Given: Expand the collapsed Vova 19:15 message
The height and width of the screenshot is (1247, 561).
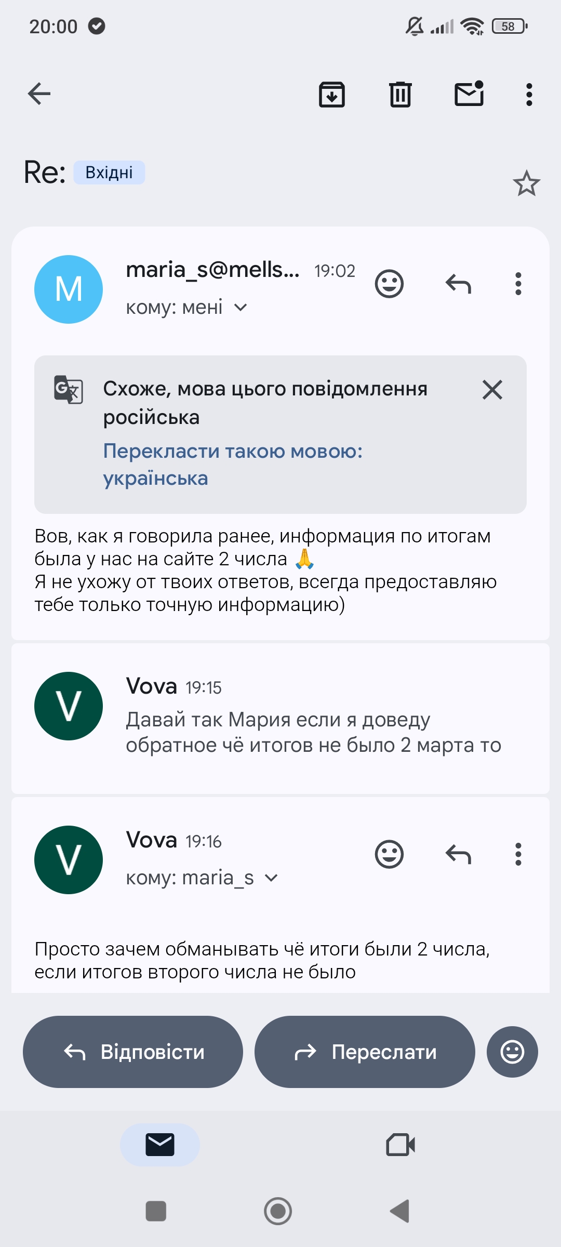Looking at the screenshot, I should 280,718.
